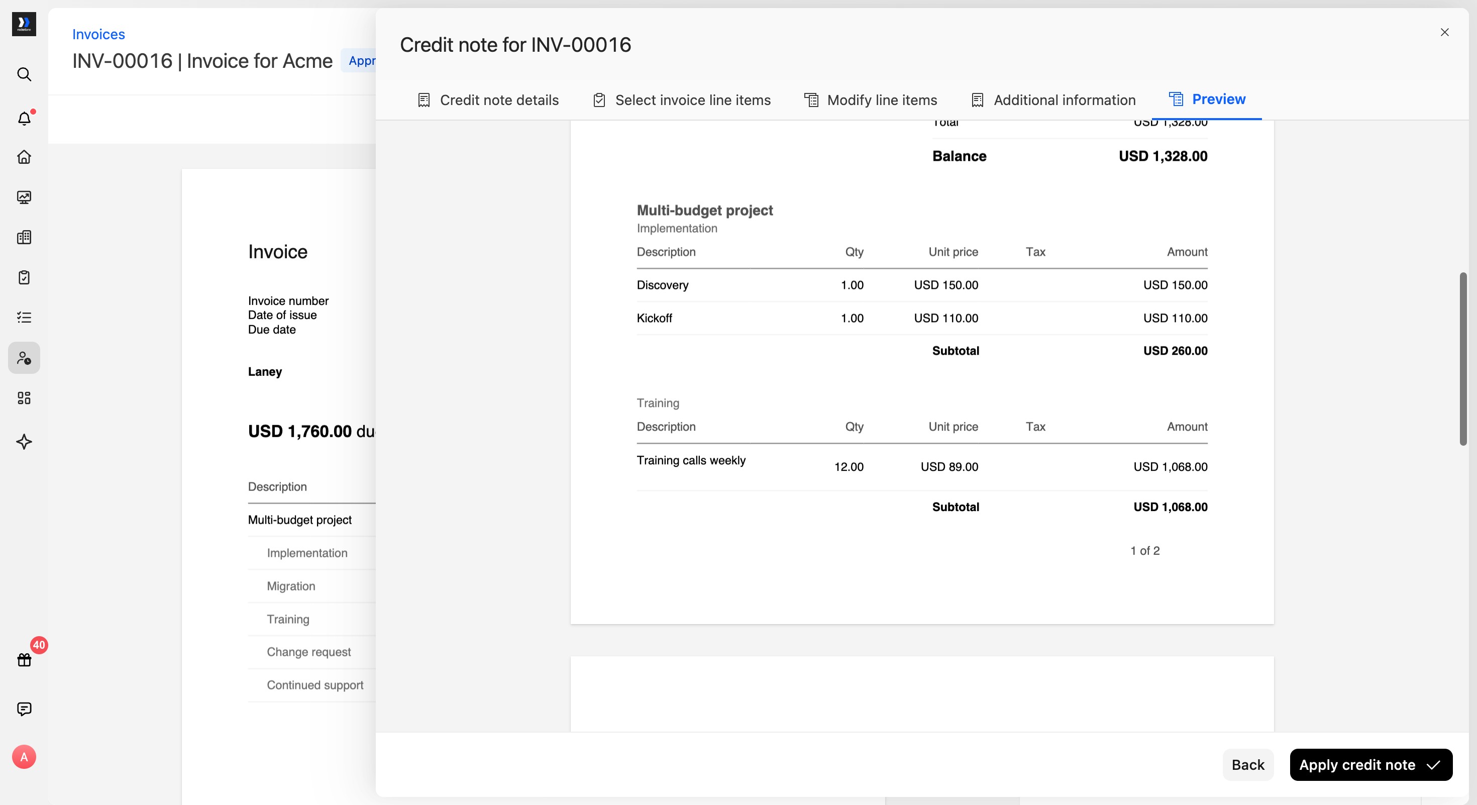Click the app logo at top left
The height and width of the screenshot is (805, 1477).
24,24
